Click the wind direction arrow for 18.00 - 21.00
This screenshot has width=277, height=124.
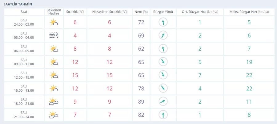point(163,101)
